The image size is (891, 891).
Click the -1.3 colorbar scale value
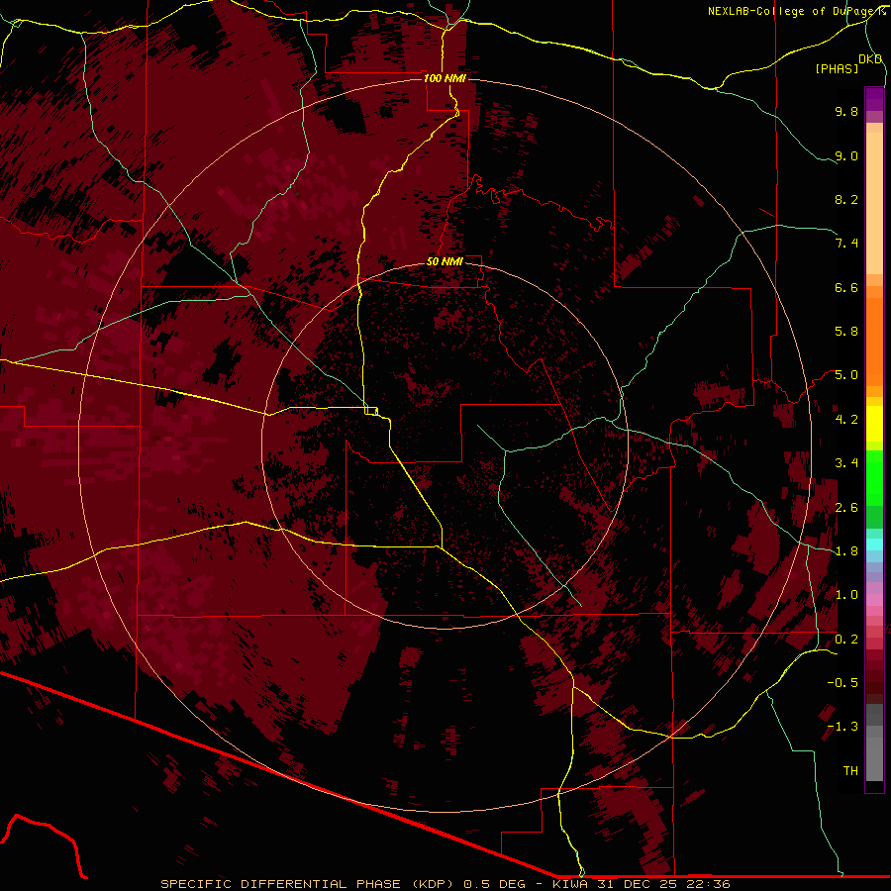(x=842, y=727)
